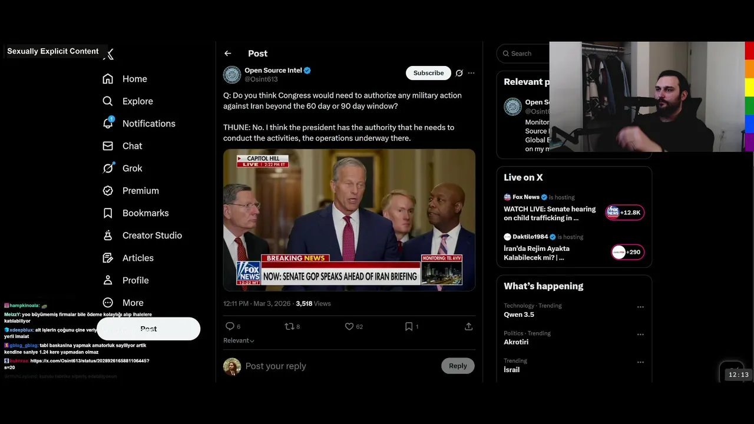This screenshot has height=424, width=754.
Task: Like the post with heart icon
Action: (x=349, y=326)
